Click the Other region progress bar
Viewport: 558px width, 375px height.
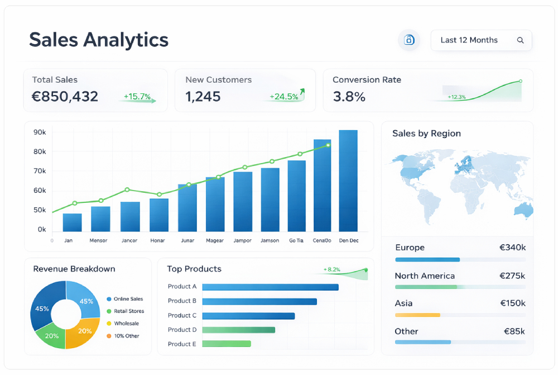pos(460,342)
